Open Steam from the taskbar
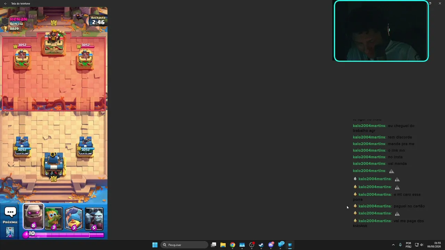445x250 pixels. point(261,245)
